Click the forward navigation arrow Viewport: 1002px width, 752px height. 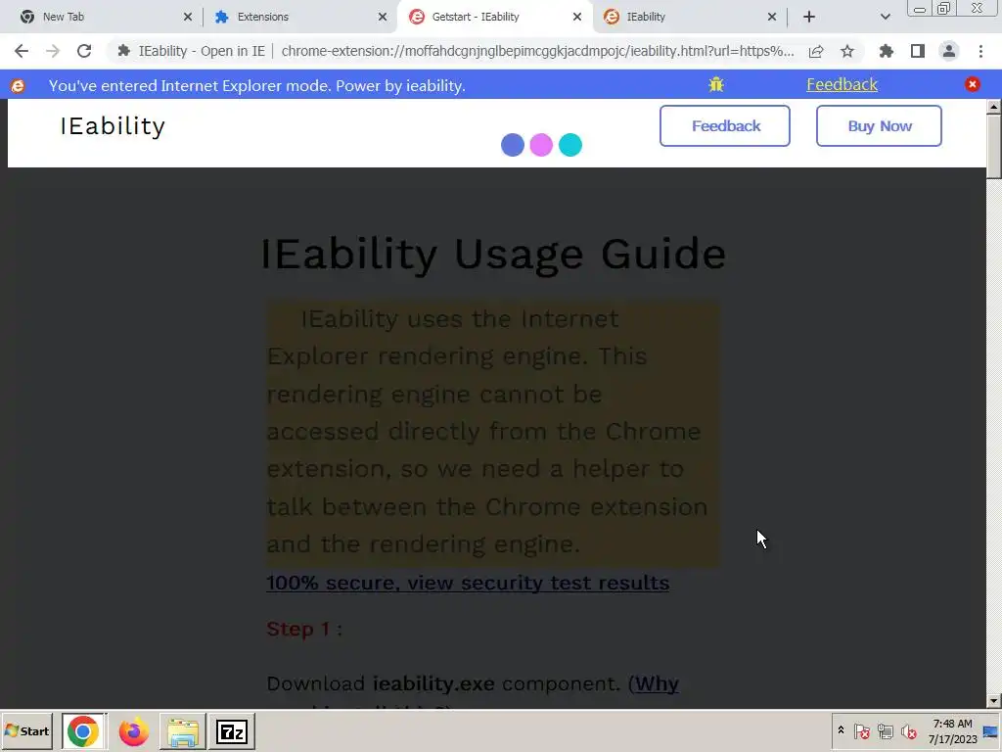53,51
